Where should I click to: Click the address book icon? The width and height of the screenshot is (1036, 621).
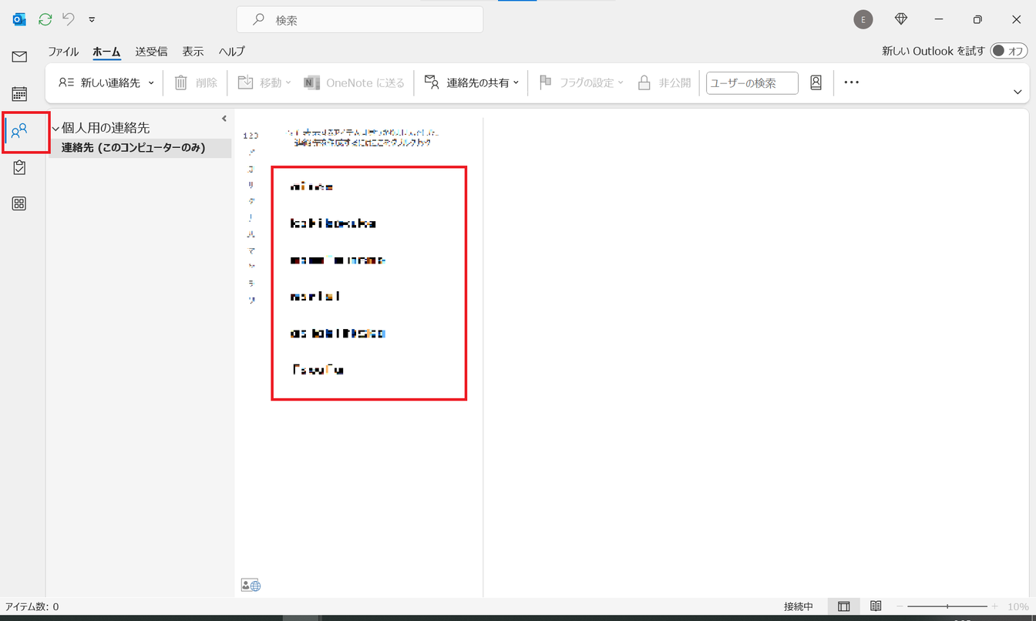pos(816,82)
